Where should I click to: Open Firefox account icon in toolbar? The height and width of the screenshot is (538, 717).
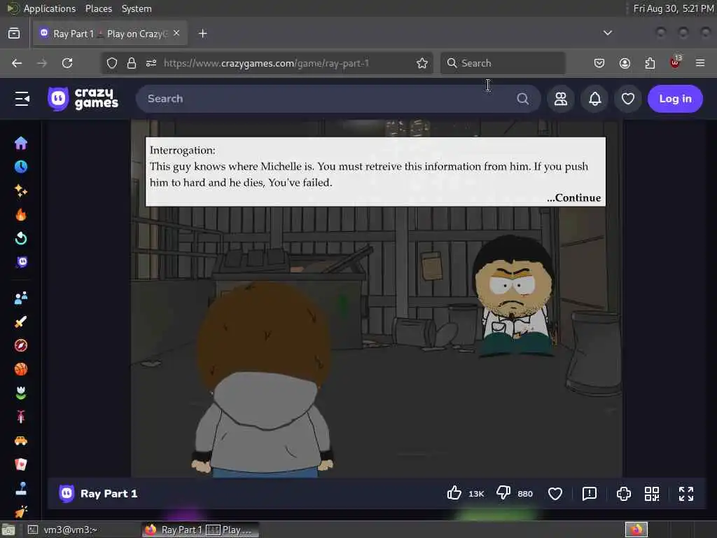tap(625, 63)
